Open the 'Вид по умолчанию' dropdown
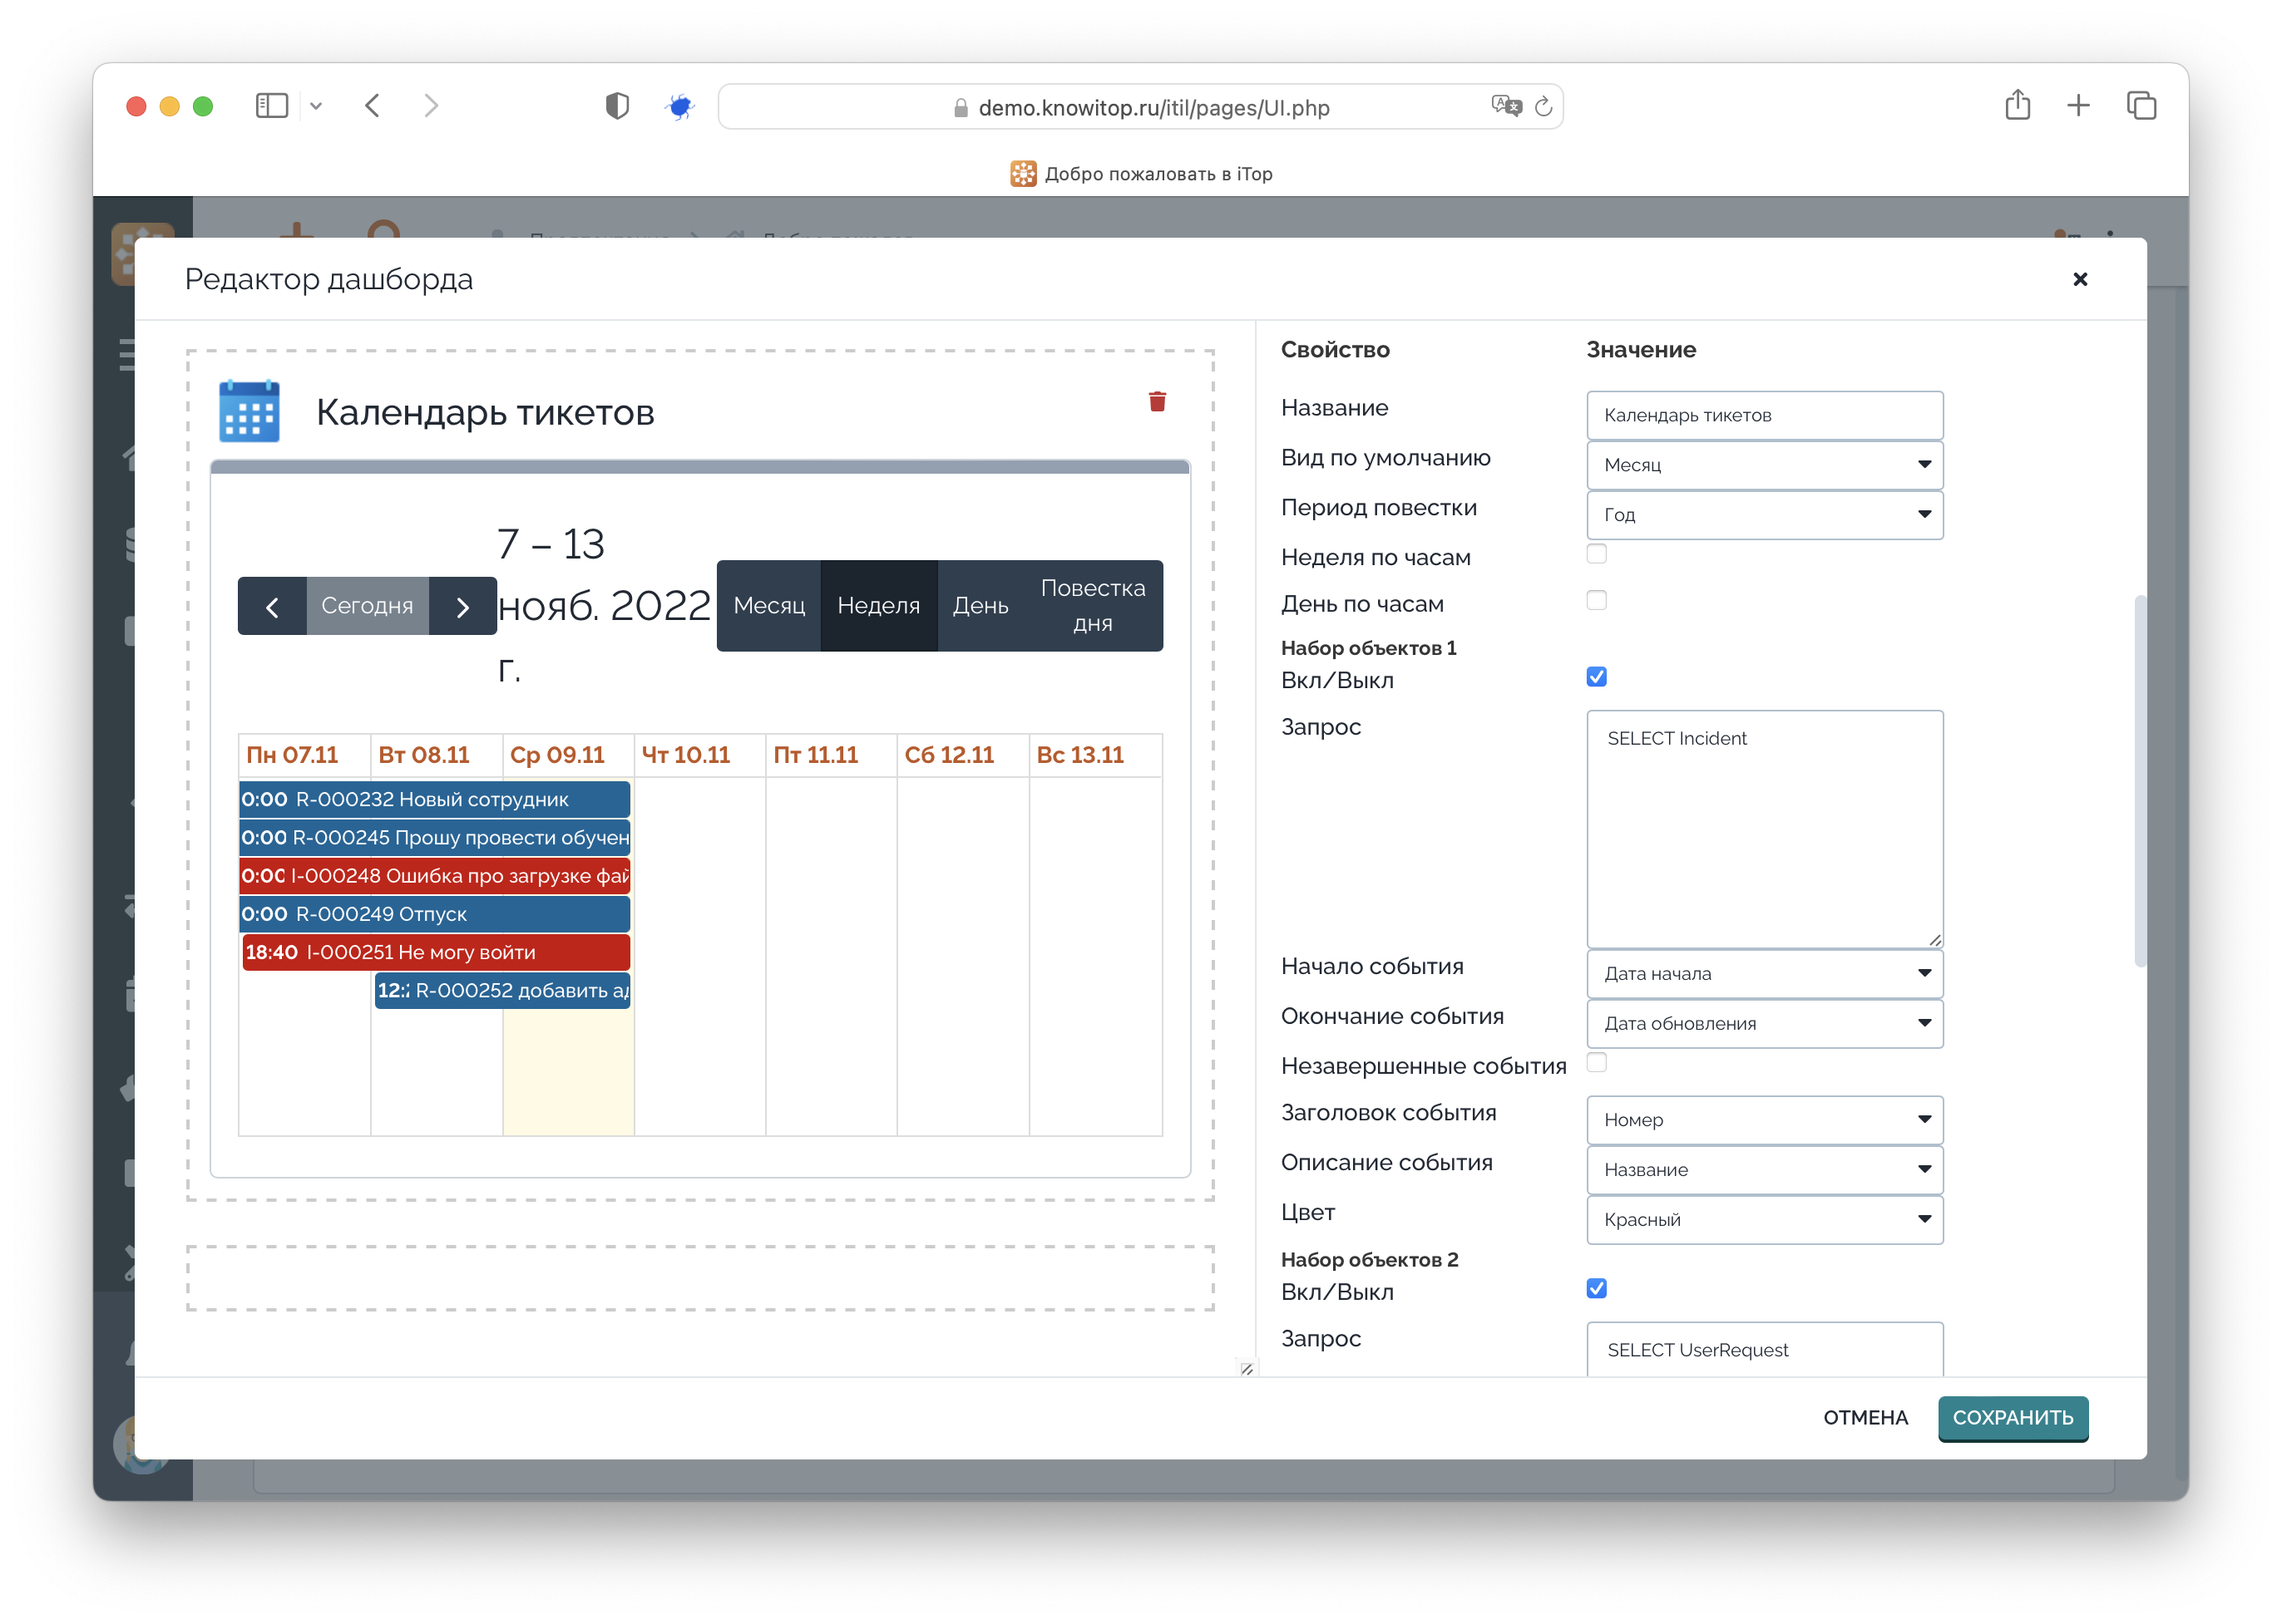Screen dimensions: 2282x1624 click(x=1764, y=465)
